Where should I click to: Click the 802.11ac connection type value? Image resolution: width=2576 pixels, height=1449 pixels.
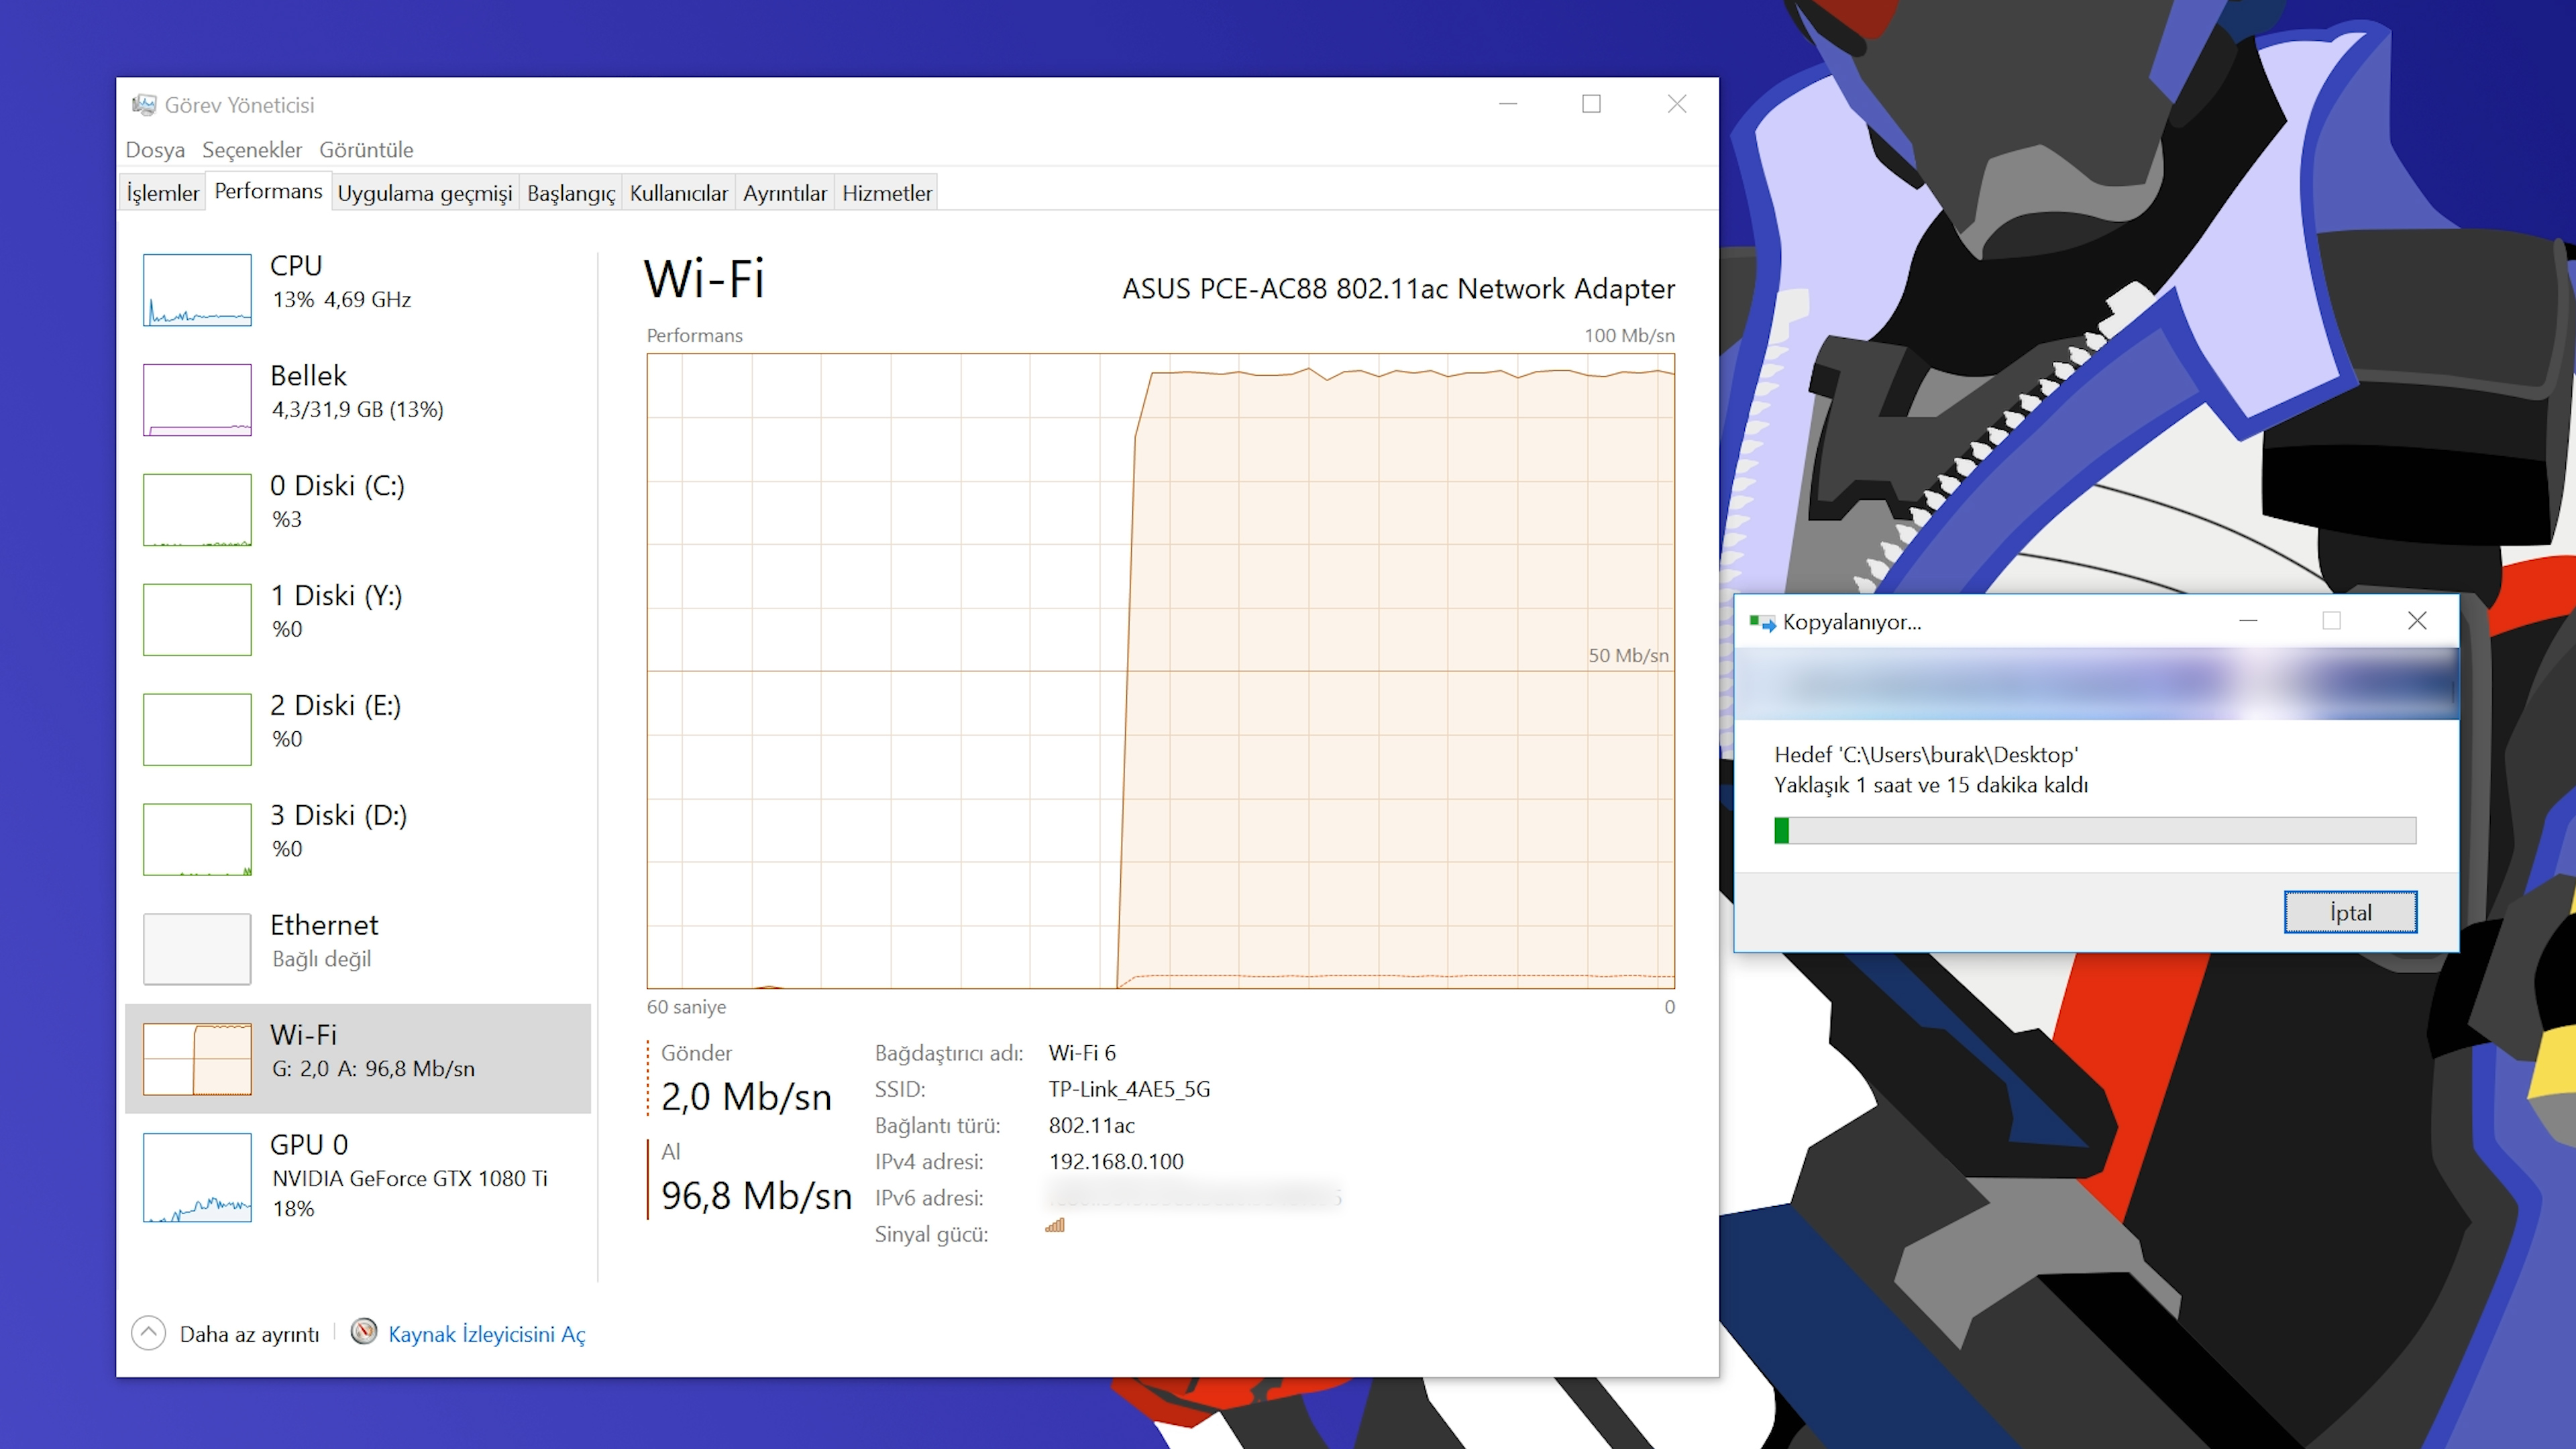[x=1091, y=1125]
